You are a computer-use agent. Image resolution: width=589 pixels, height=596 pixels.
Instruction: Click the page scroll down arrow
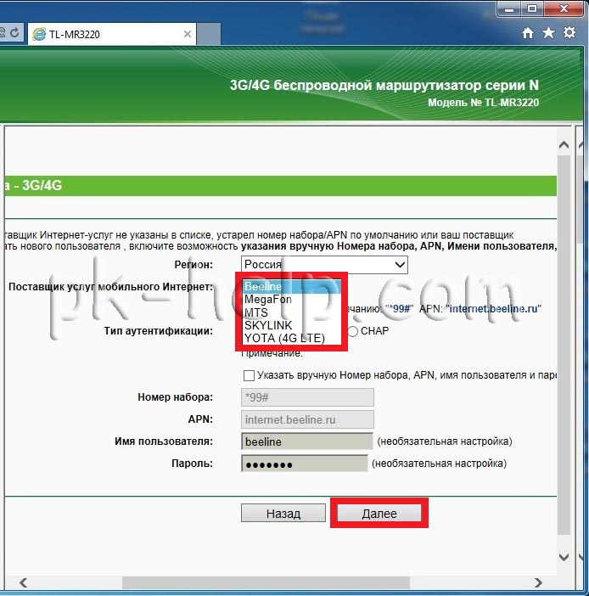pos(564,557)
